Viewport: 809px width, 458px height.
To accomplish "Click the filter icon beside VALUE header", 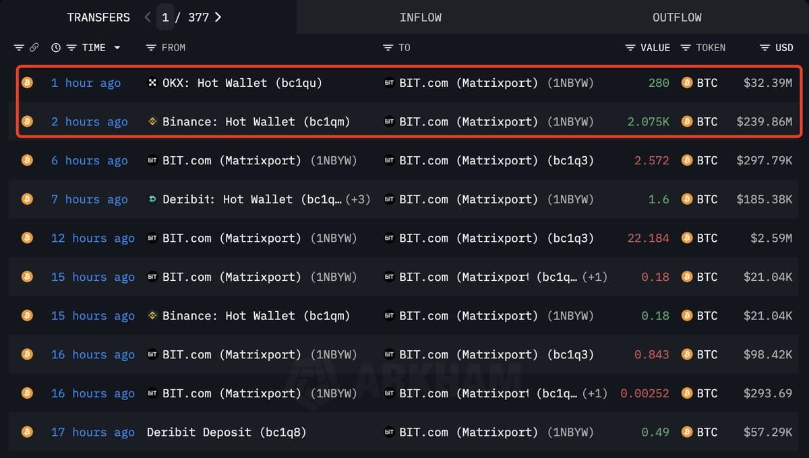I will point(630,48).
